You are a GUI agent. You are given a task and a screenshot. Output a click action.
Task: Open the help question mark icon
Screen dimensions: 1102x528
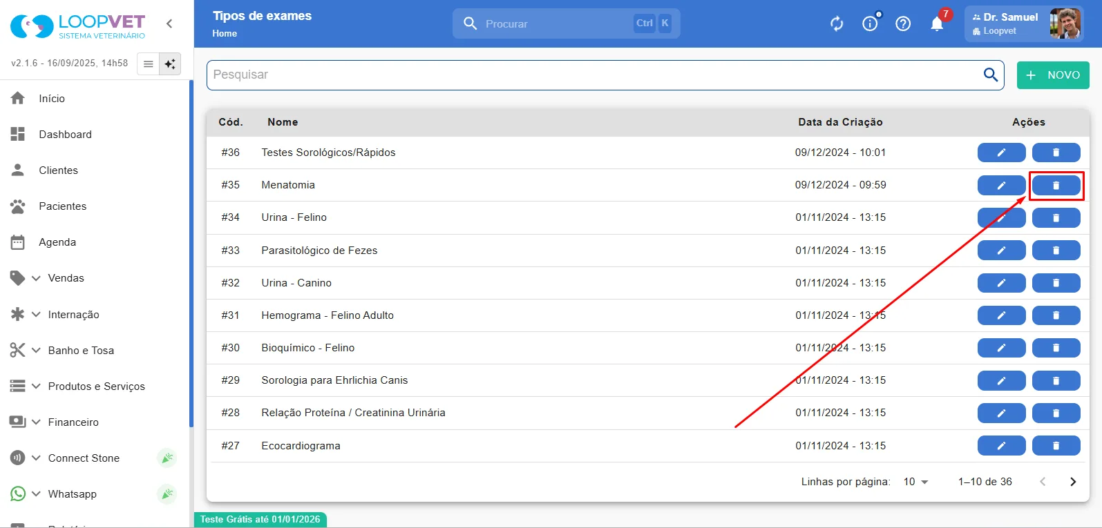(x=903, y=23)
